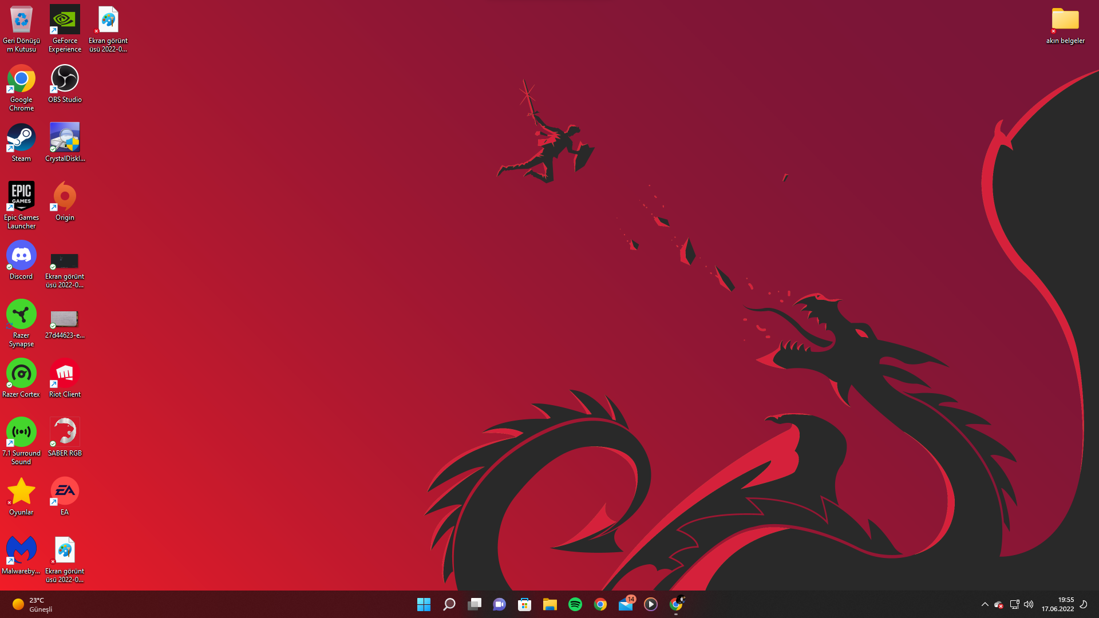Open the Windows Start menu
1099x618 pixels.
424,604
